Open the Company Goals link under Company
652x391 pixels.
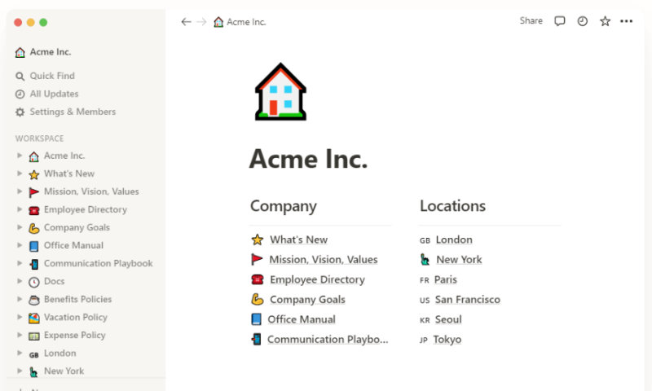pos(308,300)
